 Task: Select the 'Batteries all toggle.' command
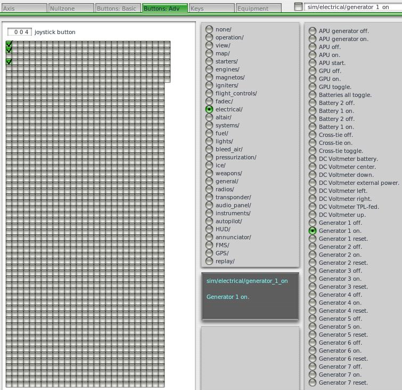[x=313, y=95]
